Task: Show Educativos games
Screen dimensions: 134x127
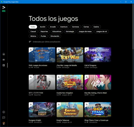Action: click(57, 32)
